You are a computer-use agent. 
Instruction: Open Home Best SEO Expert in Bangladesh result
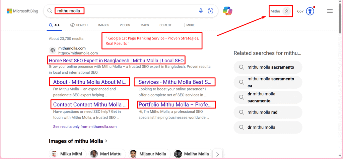[x=116, y=60]
